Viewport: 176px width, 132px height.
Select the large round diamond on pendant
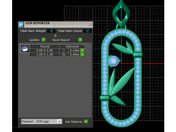coord(114,61)
